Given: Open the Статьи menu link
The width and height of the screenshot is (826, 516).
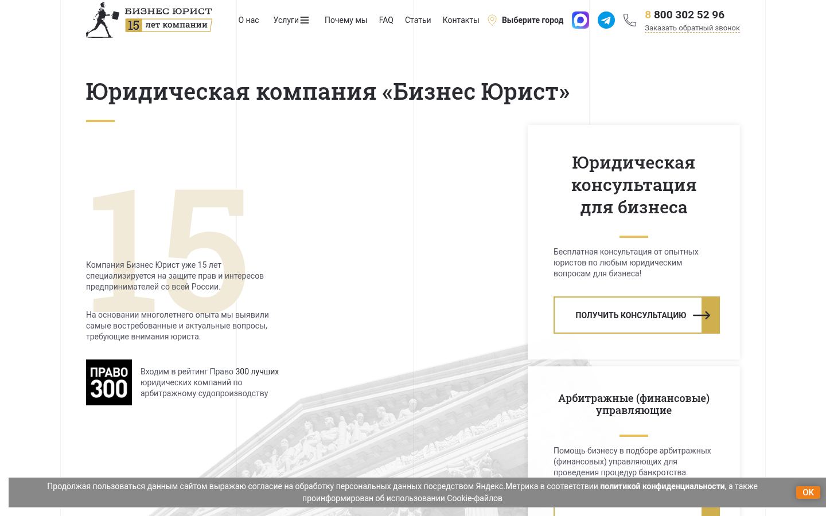Looking at the screenshot, I should [418, 20].
